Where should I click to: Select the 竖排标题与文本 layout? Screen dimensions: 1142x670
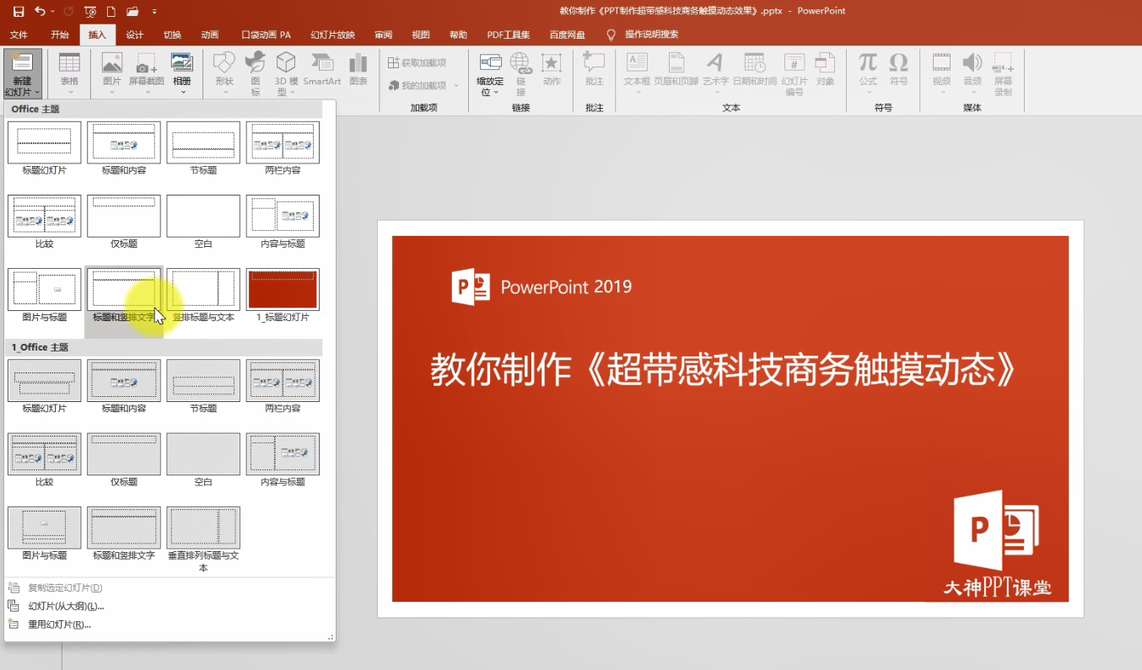coord(203,296)
